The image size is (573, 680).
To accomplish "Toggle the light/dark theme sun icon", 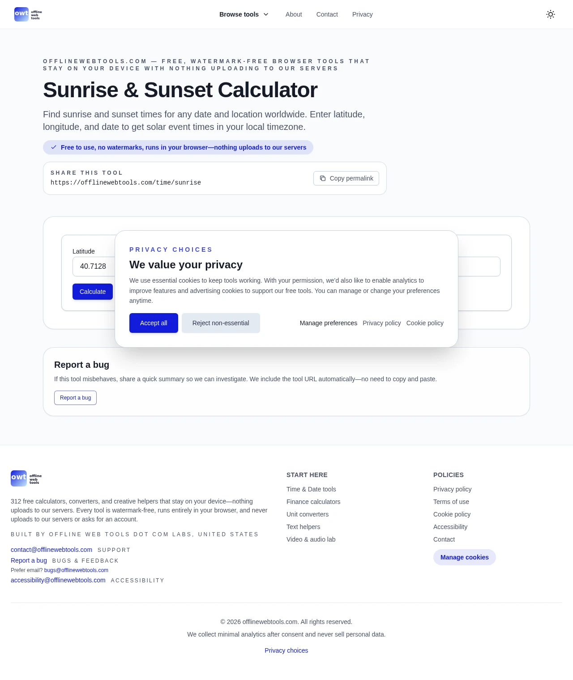I will [551, 14].
